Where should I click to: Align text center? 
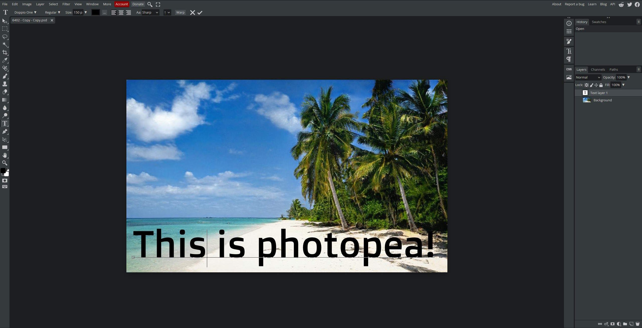click(x=121, y=13)
